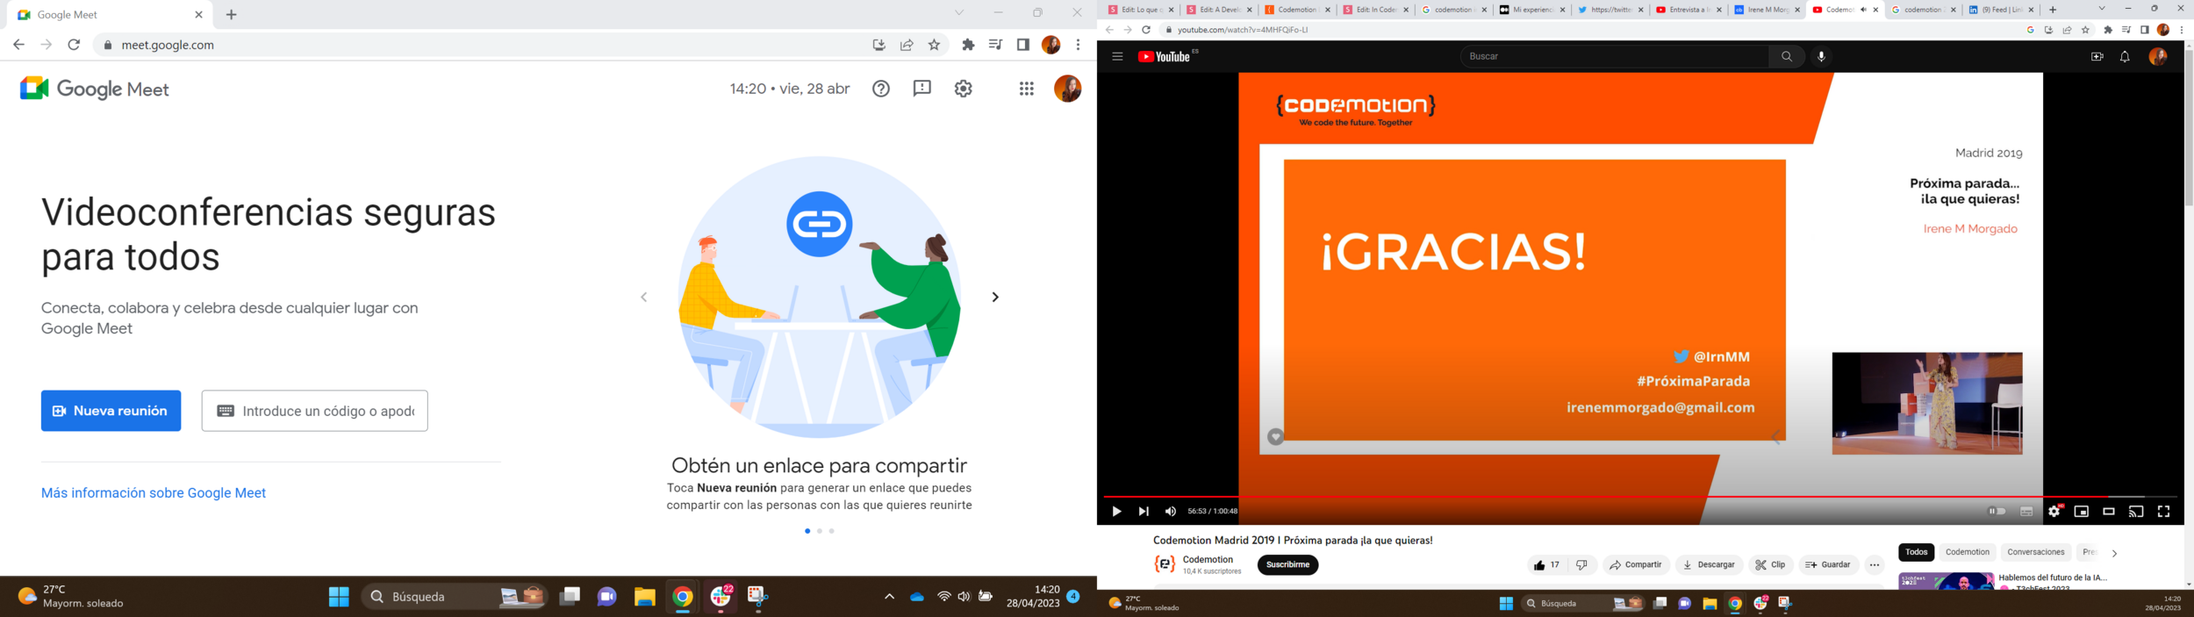Open YouTube hamburger guide menu

1117,56
